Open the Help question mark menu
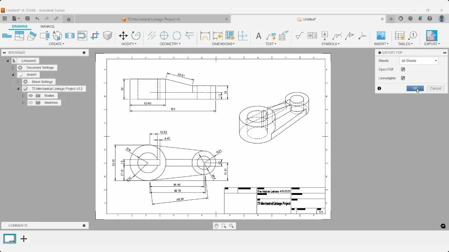The height and width of the screenshot is (252, 449). coord(430,19)
